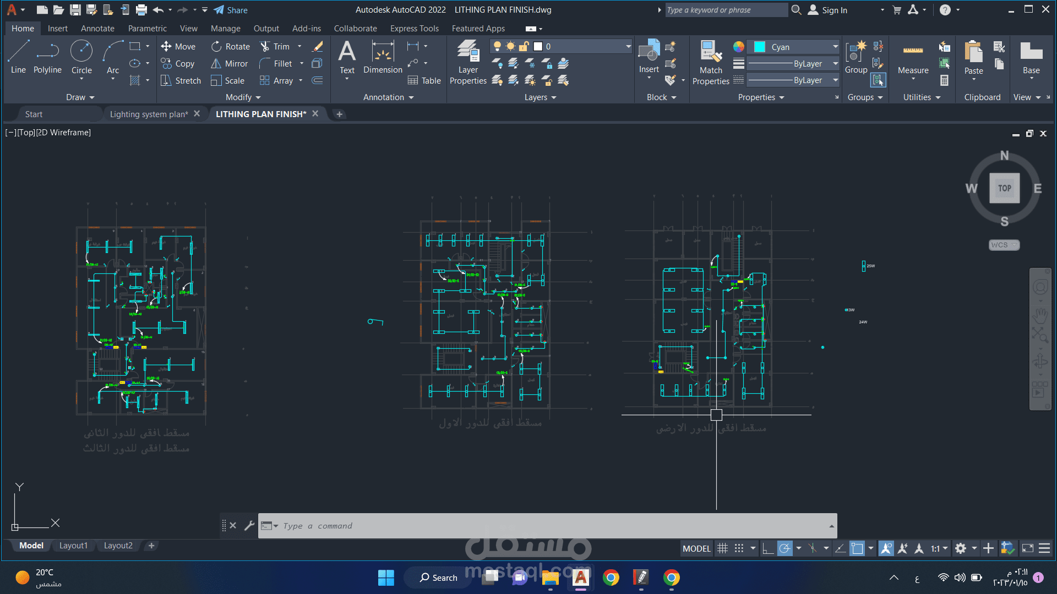Viewport: 1057px width, 594px height.
Task: Toggle drawing grid display in status bar
Action: click(x=722, y=548)
